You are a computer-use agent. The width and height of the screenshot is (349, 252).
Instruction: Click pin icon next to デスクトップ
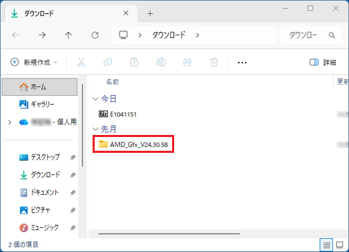point(73,158)
